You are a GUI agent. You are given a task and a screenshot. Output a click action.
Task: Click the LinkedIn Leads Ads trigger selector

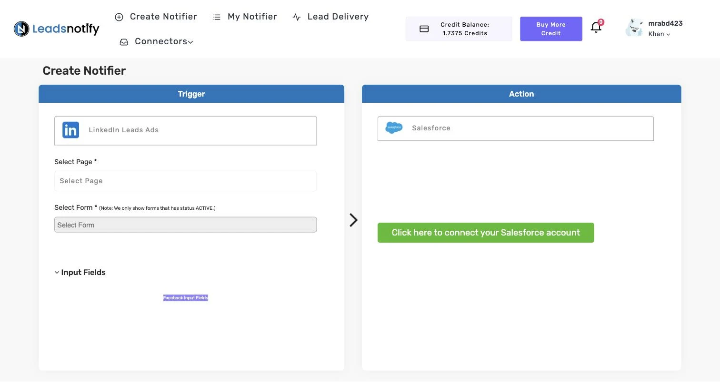185,130
